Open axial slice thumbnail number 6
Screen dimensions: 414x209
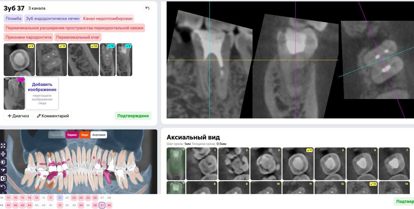coord(362,164)
